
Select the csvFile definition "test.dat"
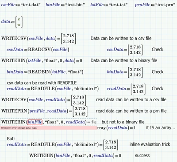(21, 4)
